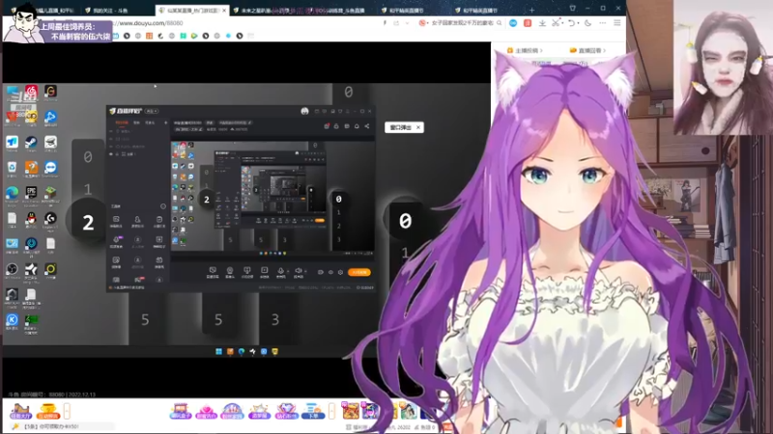
Task: Click the browser undo-close arrow icon
Action: 571,23
